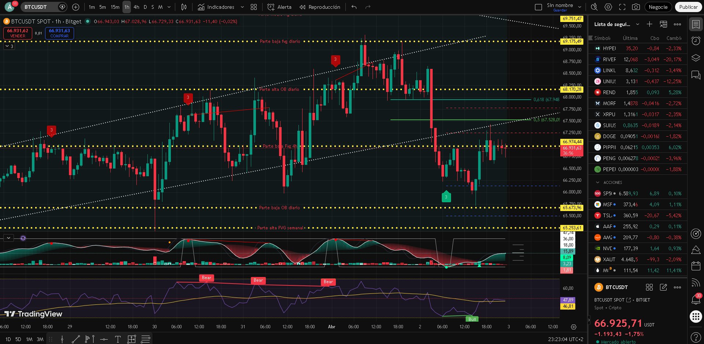The height and width of the screenshot is (344, 704).
Task: Undo the last chart action
Action: (x=354, y=7)
